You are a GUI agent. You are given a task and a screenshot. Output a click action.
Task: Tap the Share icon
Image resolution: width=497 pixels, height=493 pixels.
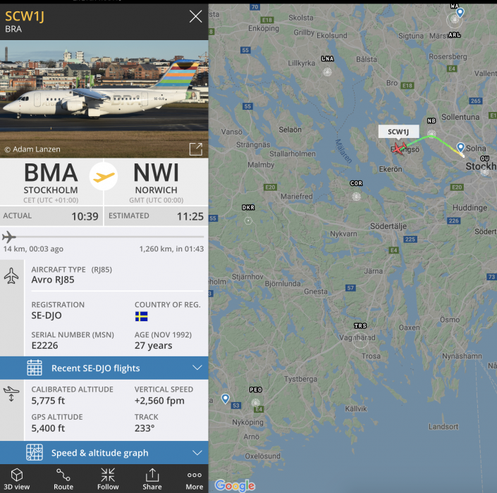pos(152,475)
